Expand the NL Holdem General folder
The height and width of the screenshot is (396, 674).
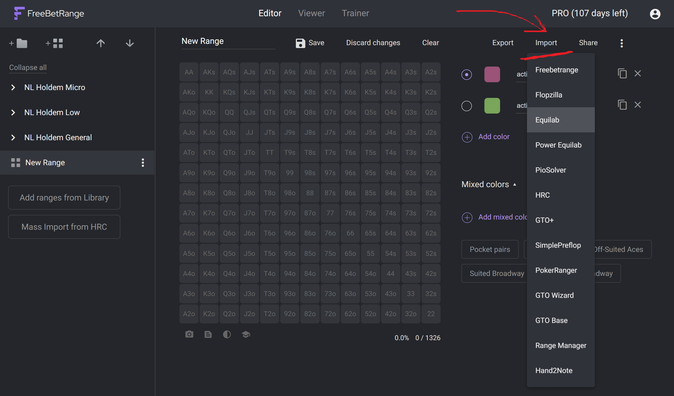click(x=13, y=137)
